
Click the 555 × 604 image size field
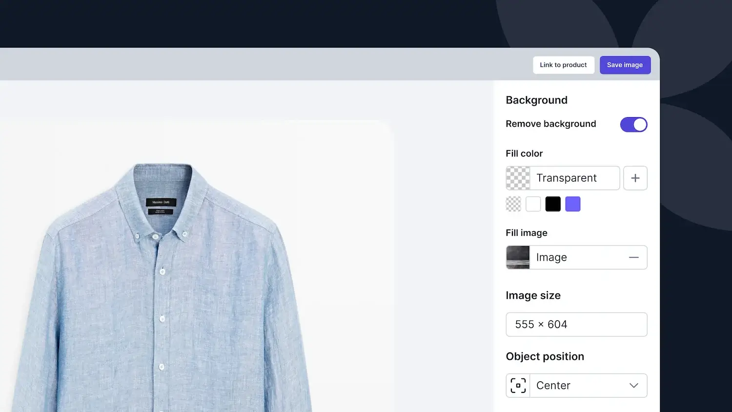[x=576, y=325]
